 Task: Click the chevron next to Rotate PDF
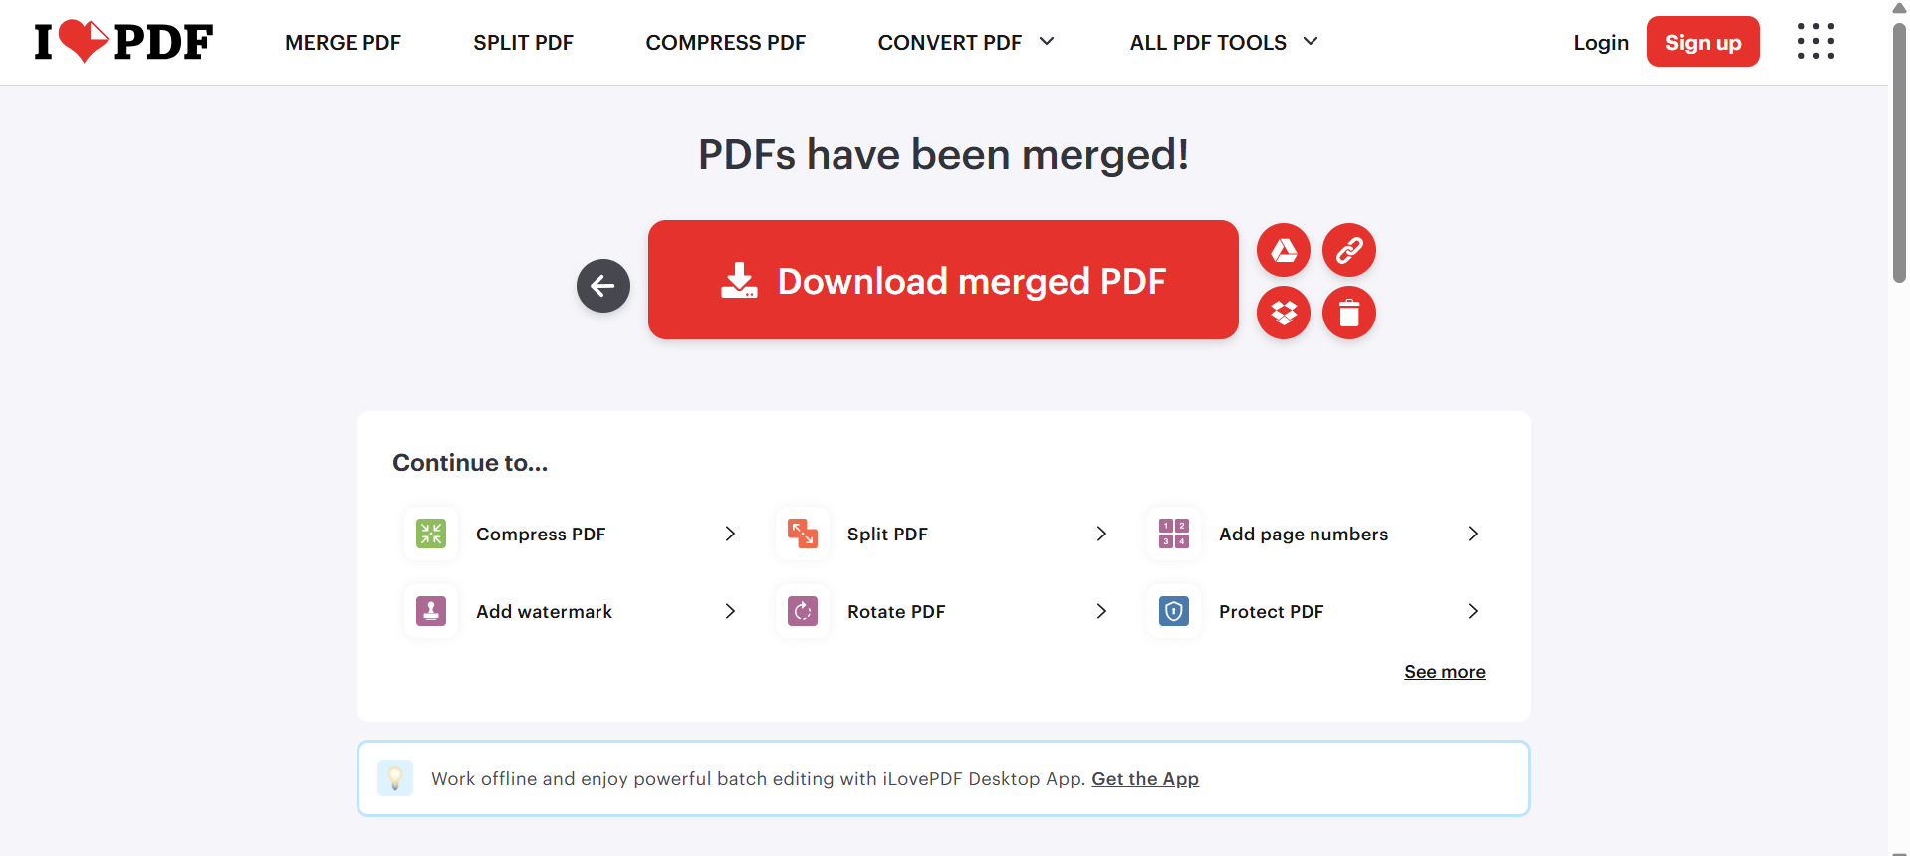[1101, 611]
